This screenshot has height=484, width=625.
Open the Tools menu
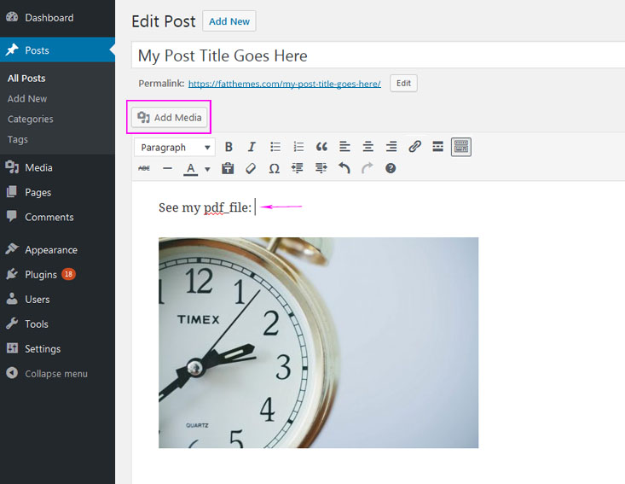pos(57,324)
